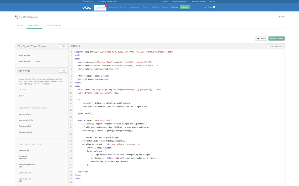This screenshot has height=186, width=299.
Task: Switch to the General tab
Action: (x=20, y=25)
